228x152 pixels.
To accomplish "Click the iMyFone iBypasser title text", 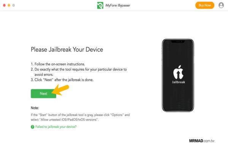I will (118, 5).
